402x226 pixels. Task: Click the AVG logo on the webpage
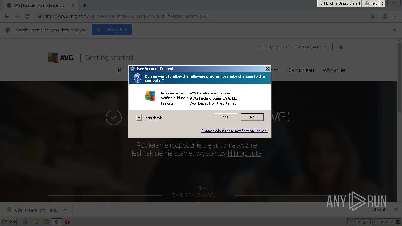click(61, 58)
